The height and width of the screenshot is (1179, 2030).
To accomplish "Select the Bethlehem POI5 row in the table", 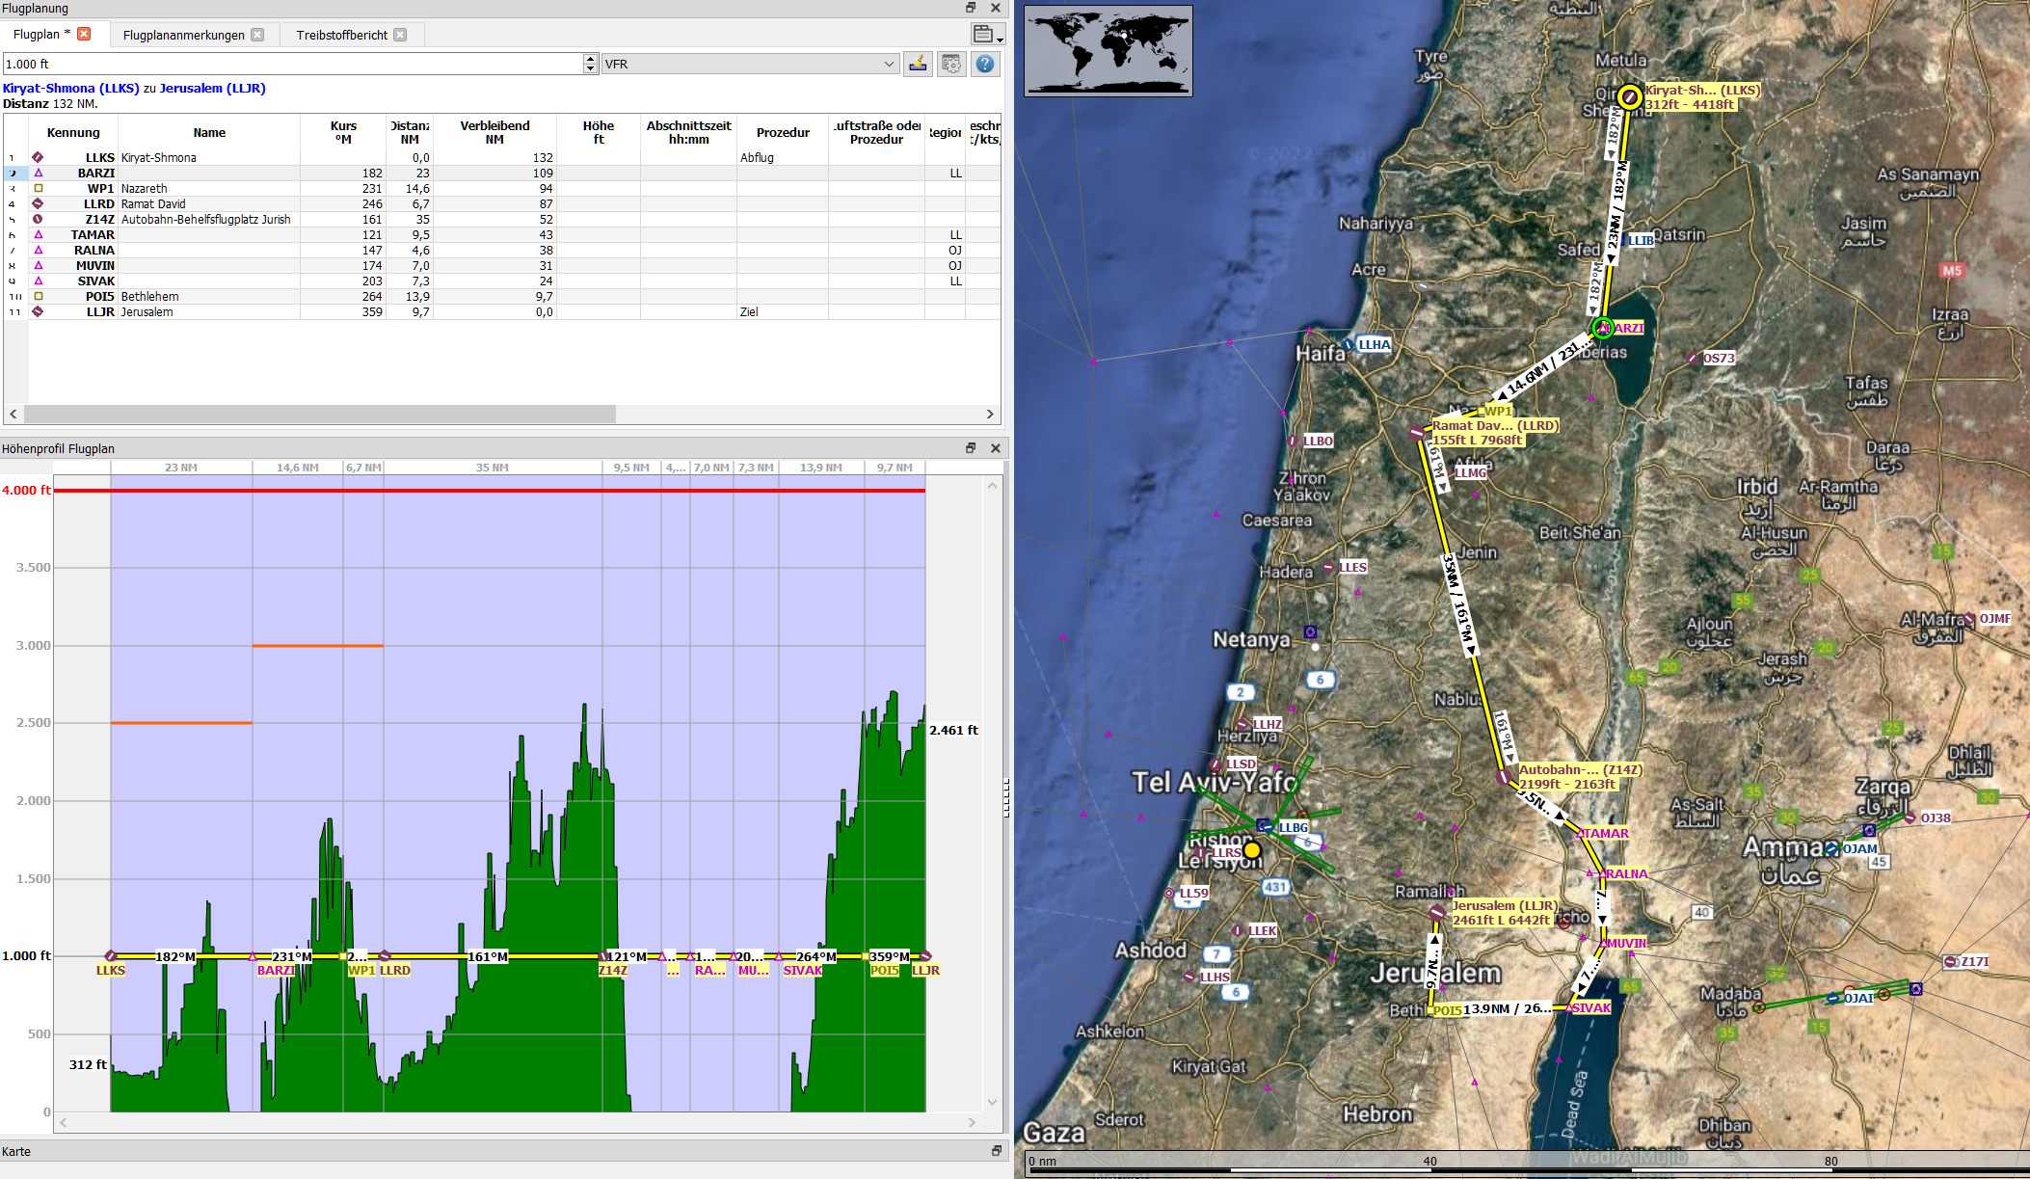I will pos(501,296).
